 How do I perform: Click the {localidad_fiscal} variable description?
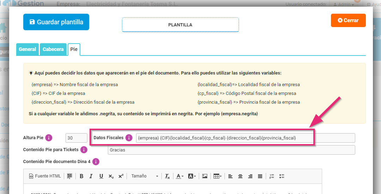coord(248,85)
